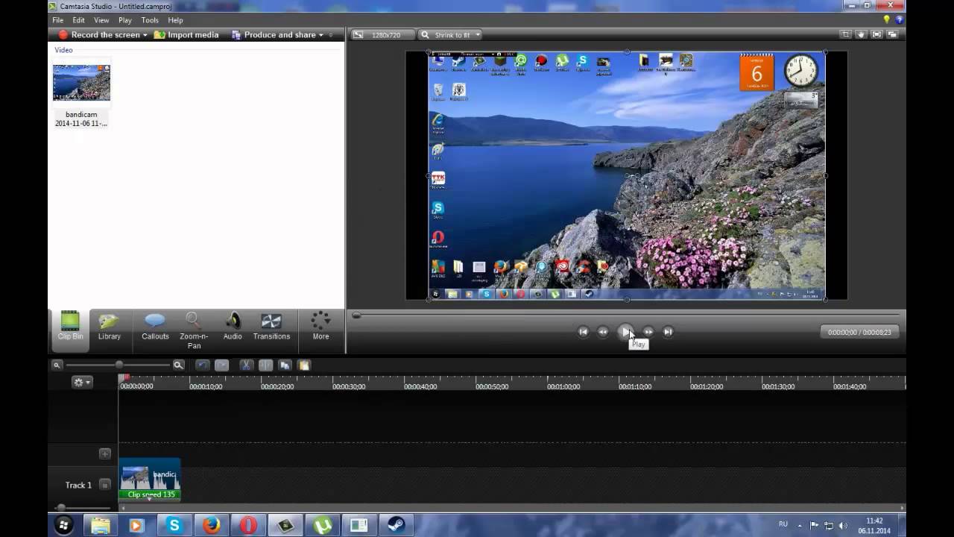
Task: Click the Undo button on timeline toolbar
Action: pos(202,365)
